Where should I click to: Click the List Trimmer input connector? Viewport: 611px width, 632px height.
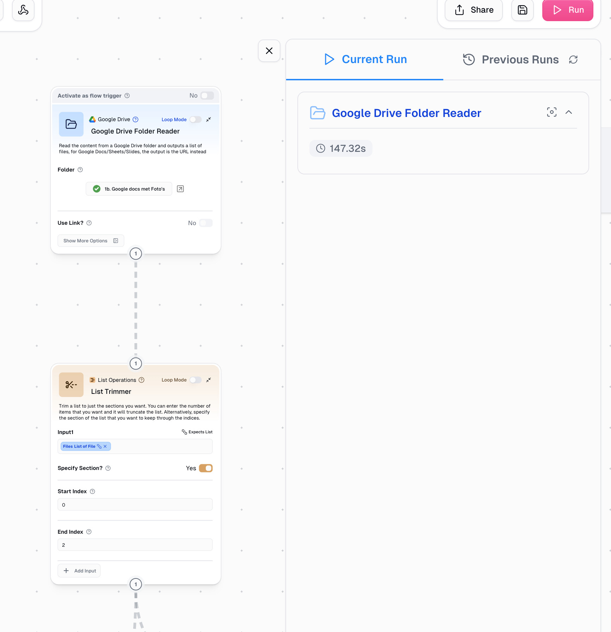[136, 364]
